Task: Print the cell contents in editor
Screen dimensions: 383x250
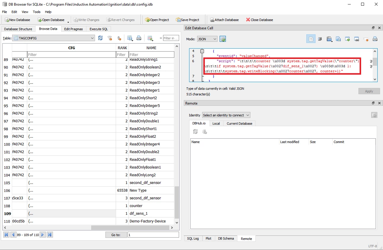Action: [x=375, y=39]
